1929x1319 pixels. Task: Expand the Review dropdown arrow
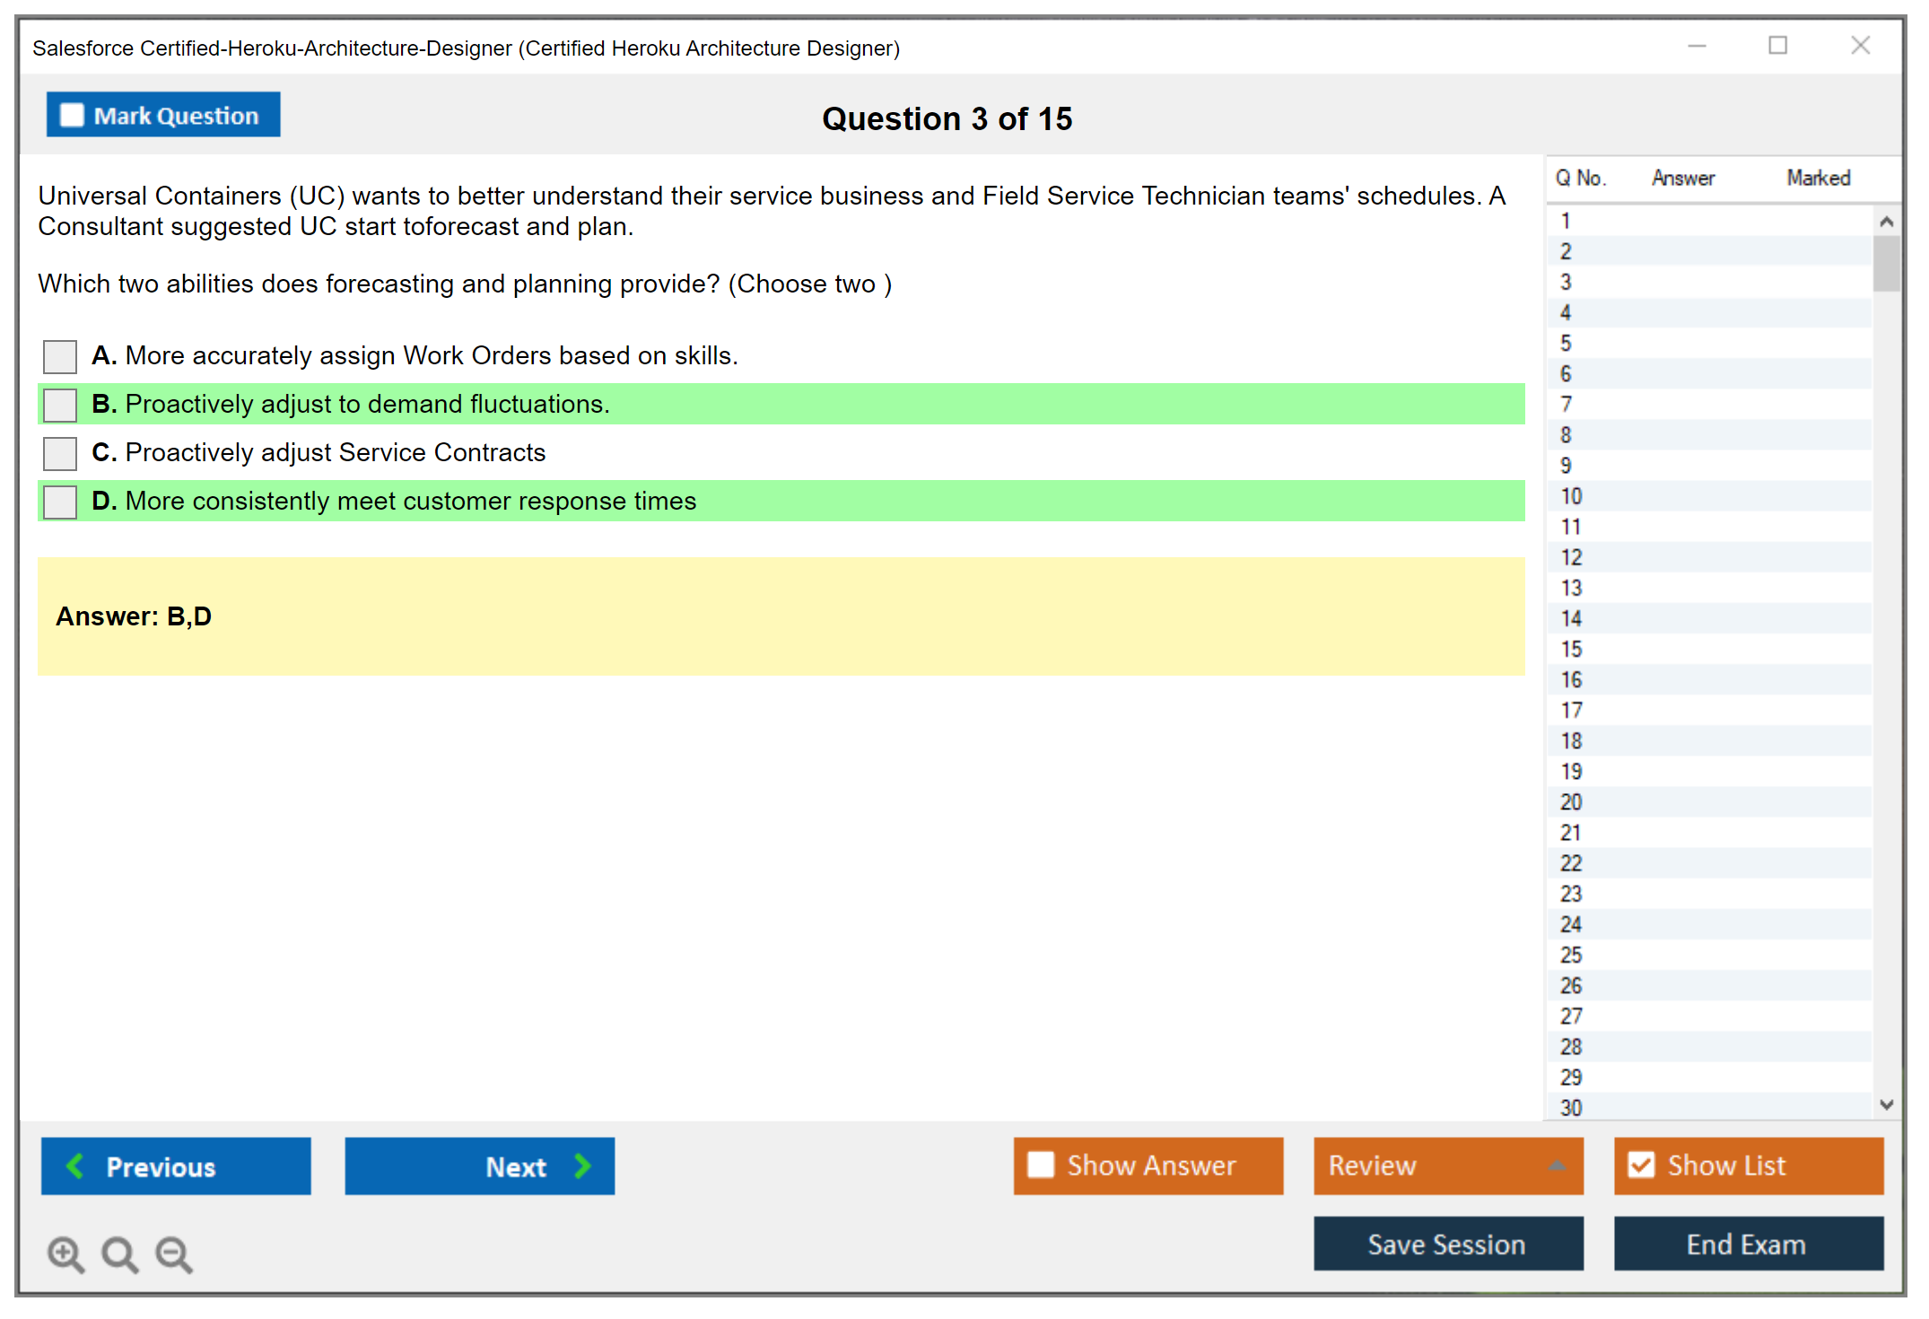coord(1557,1166)
